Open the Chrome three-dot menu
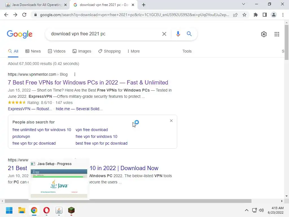Image resolution: width=289 pixels, height=217 pixels. click(283, 15)
